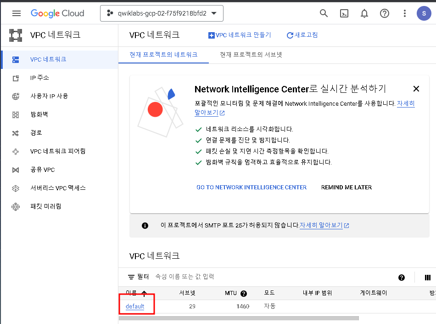Open 사용자 IP 사용 in the sidebar
The height and width of the screenshot is (324, 436).
pos(60,97)
